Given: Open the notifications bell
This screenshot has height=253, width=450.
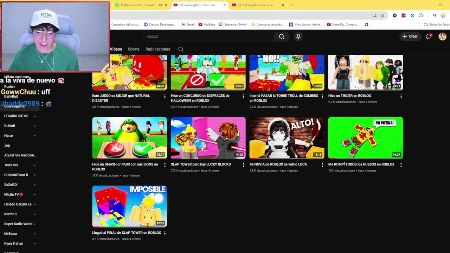Looking at the screenshot, I should point(429,36).
